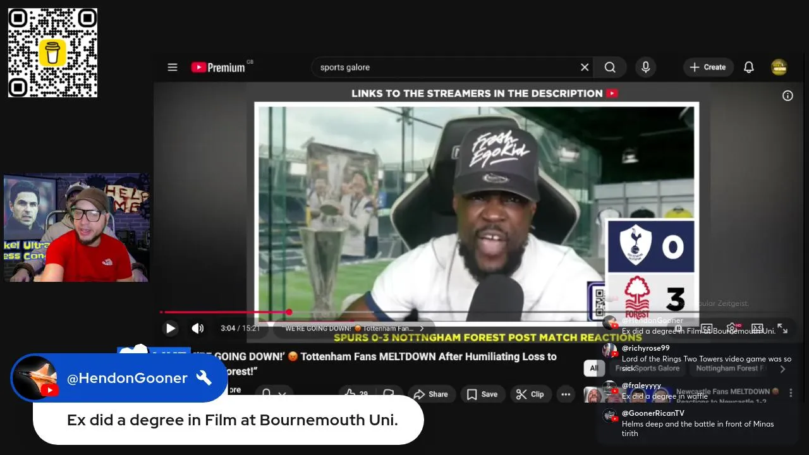809x455 pixels.
Task: Show next filter chips with arrow
Action: point(782,368)
